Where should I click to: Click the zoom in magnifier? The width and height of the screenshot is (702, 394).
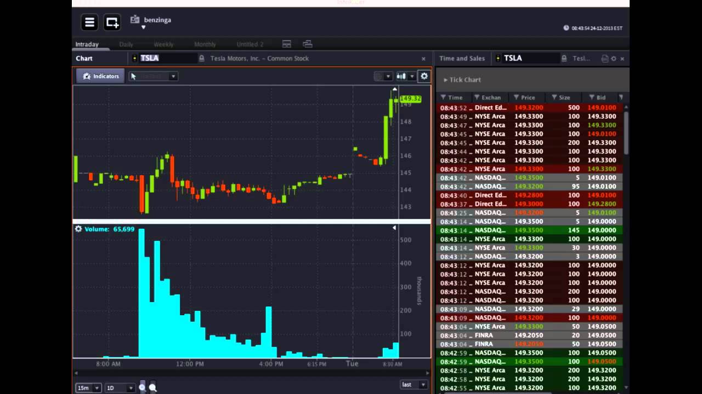(142, 387)
